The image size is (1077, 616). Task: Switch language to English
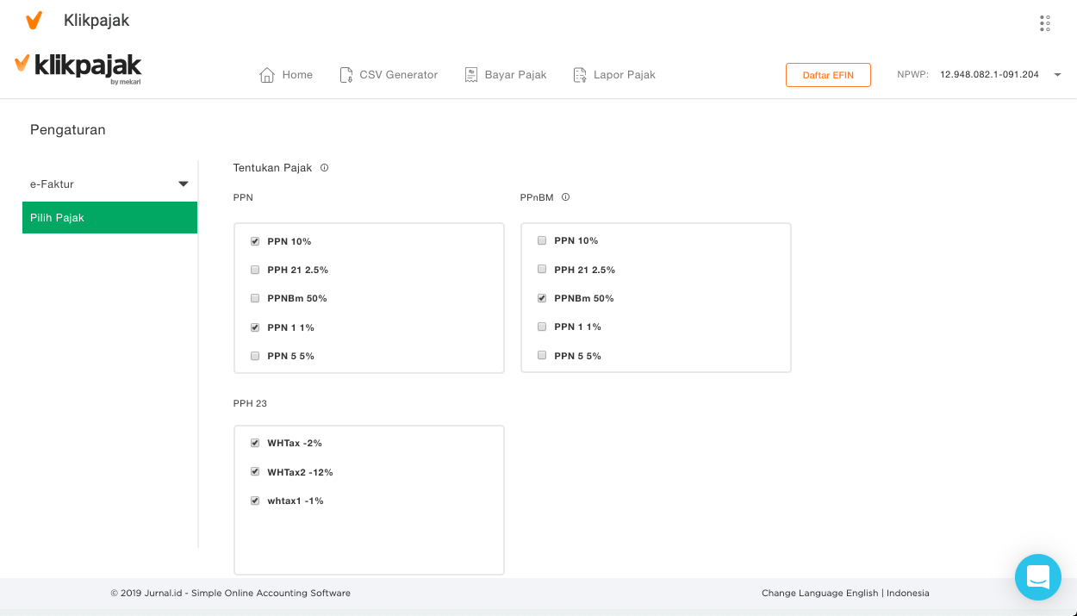pos(862,593)
